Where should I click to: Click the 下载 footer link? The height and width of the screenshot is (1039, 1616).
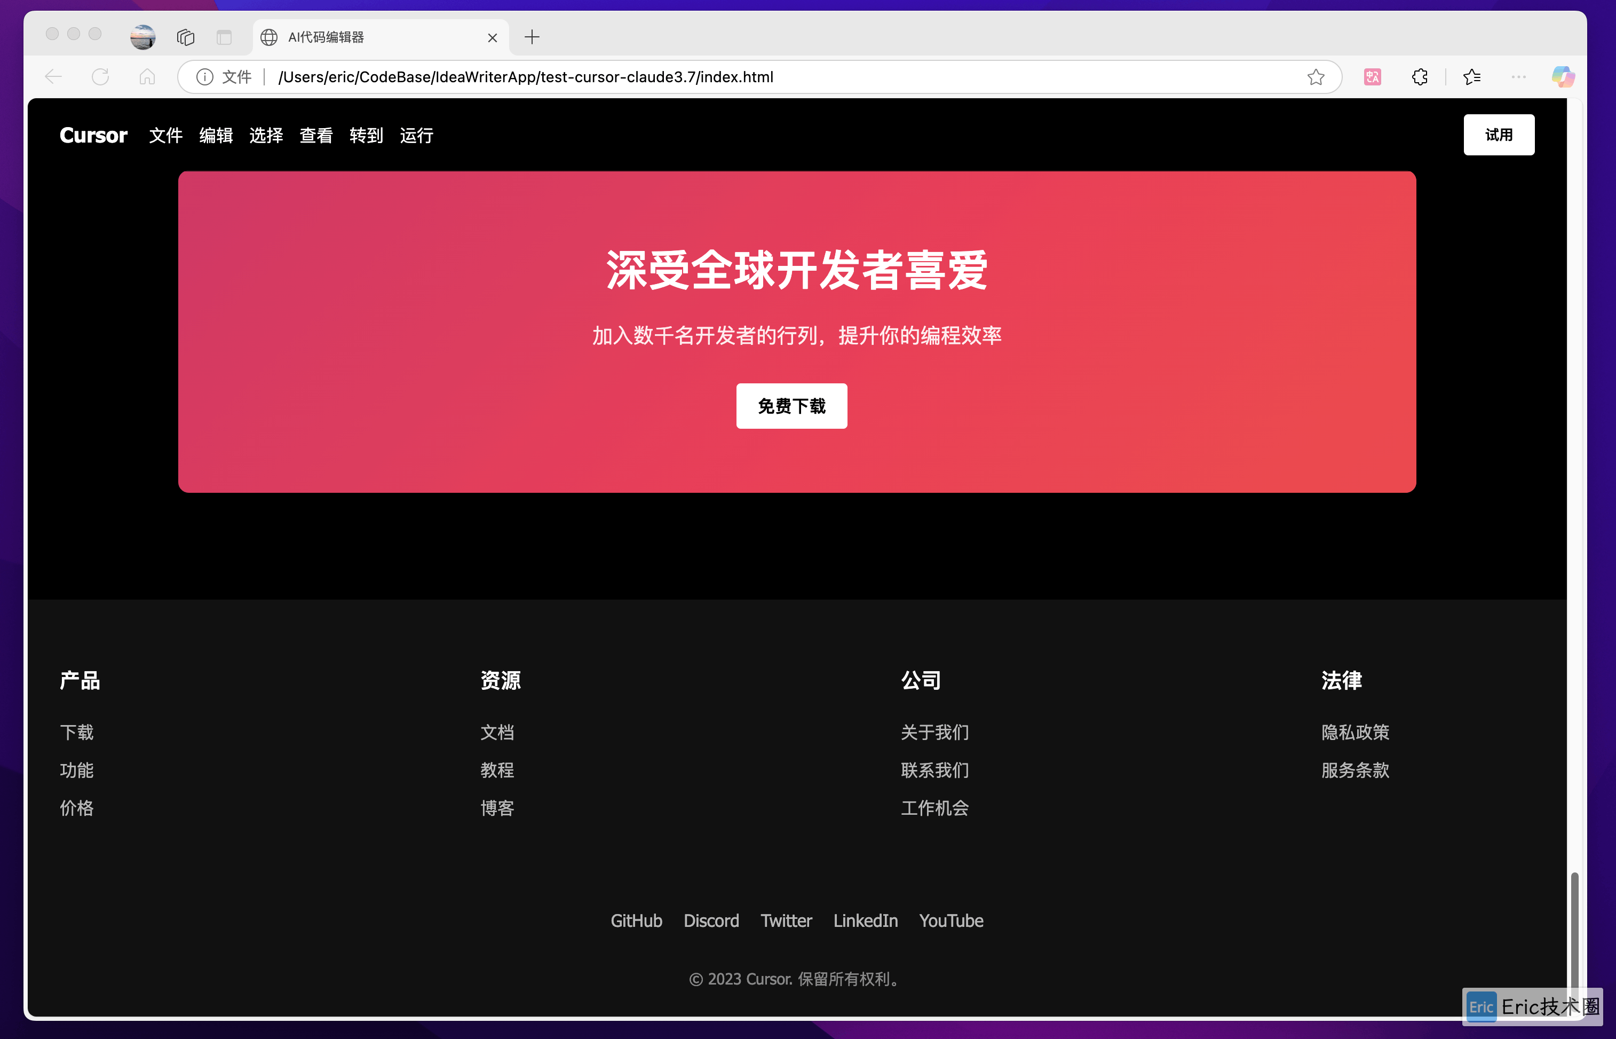click(77, 732)
